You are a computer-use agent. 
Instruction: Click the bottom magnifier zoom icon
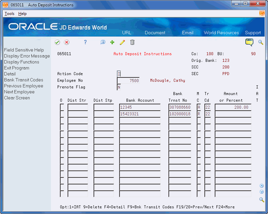261,199
